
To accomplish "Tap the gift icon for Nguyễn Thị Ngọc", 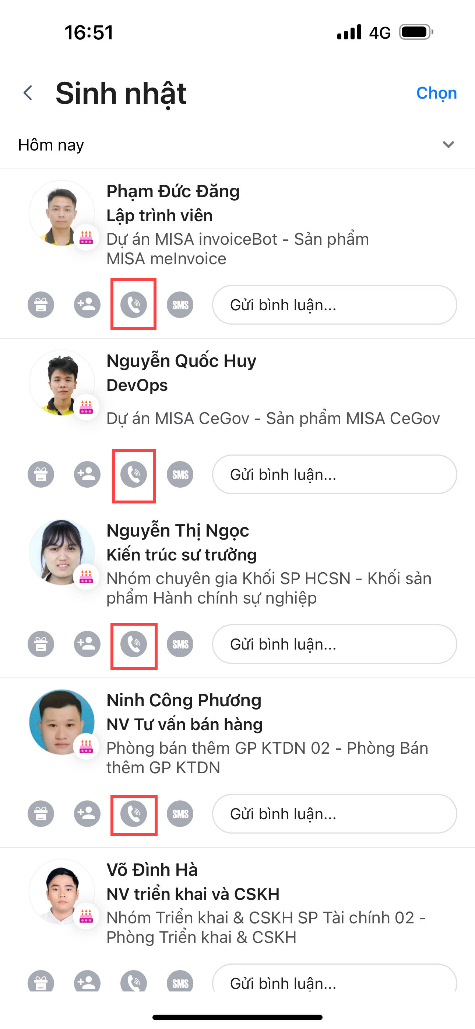I will pyautogui.click(x=41, y=644).
